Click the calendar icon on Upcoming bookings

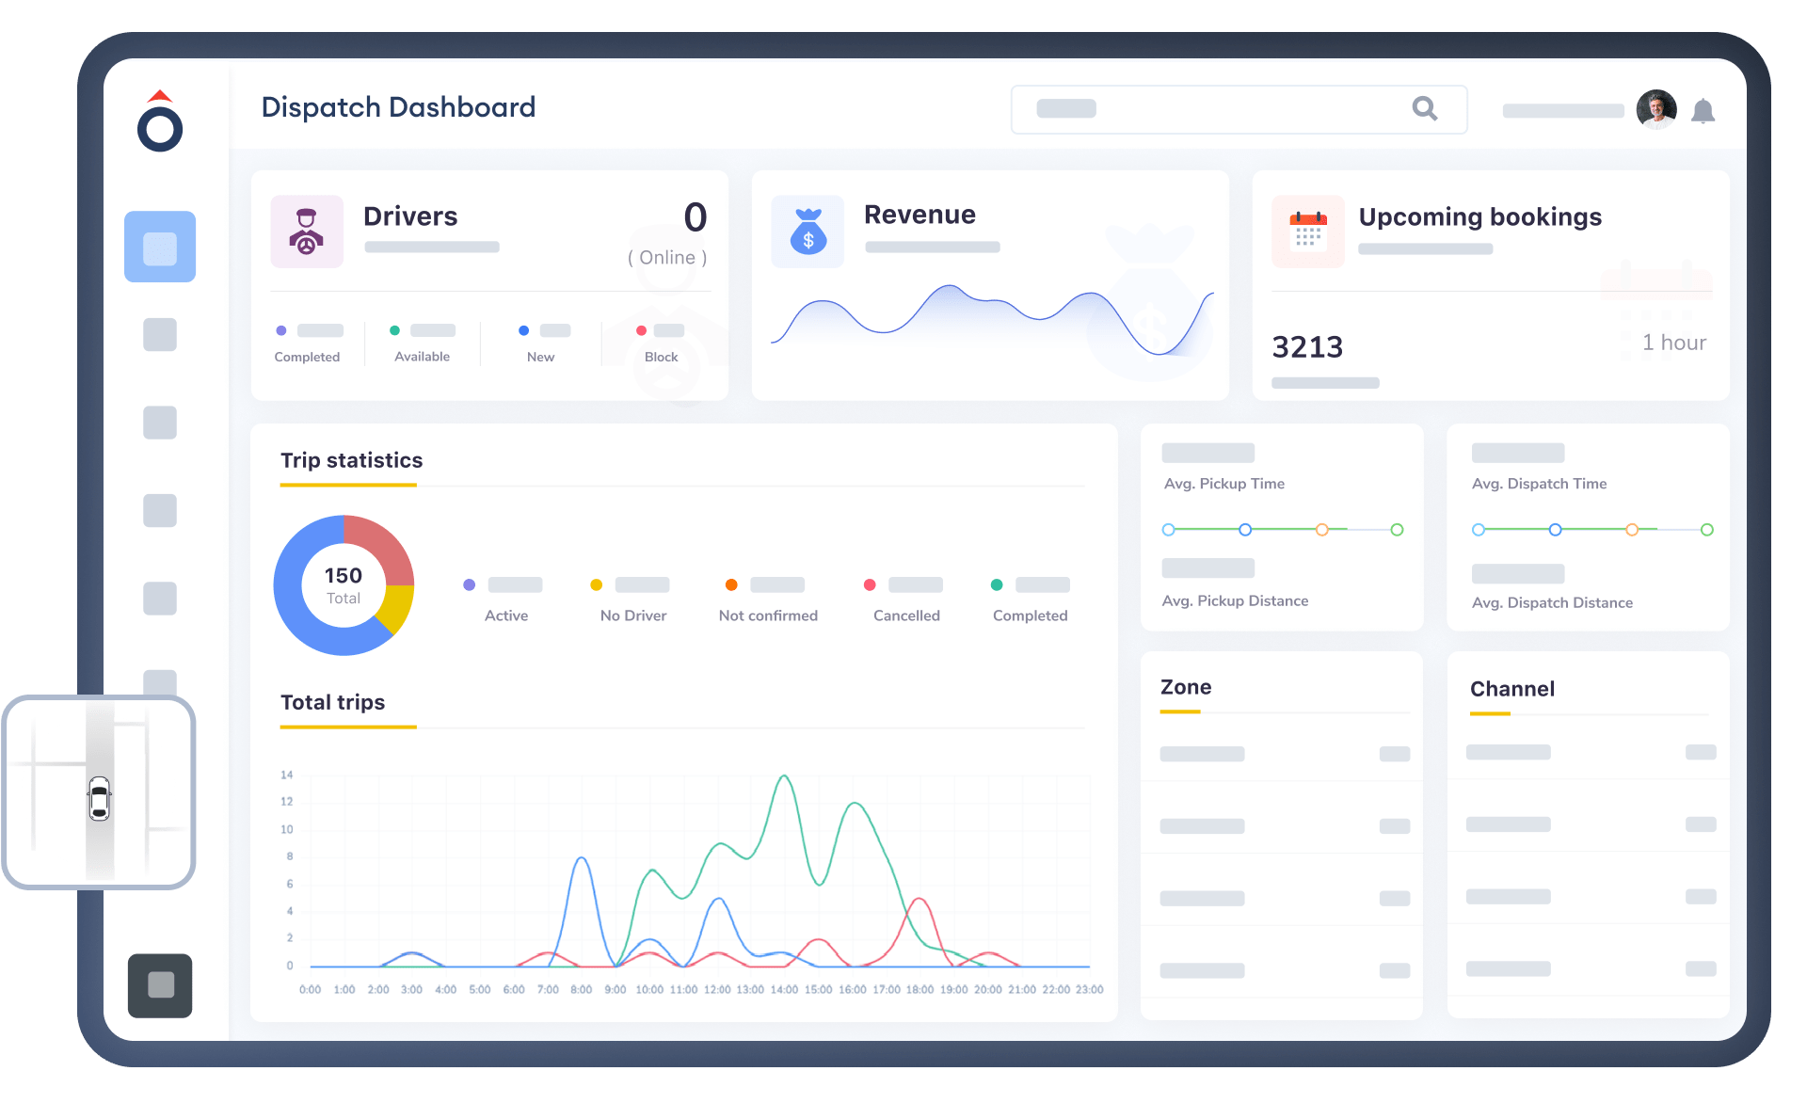(1307, 232)
